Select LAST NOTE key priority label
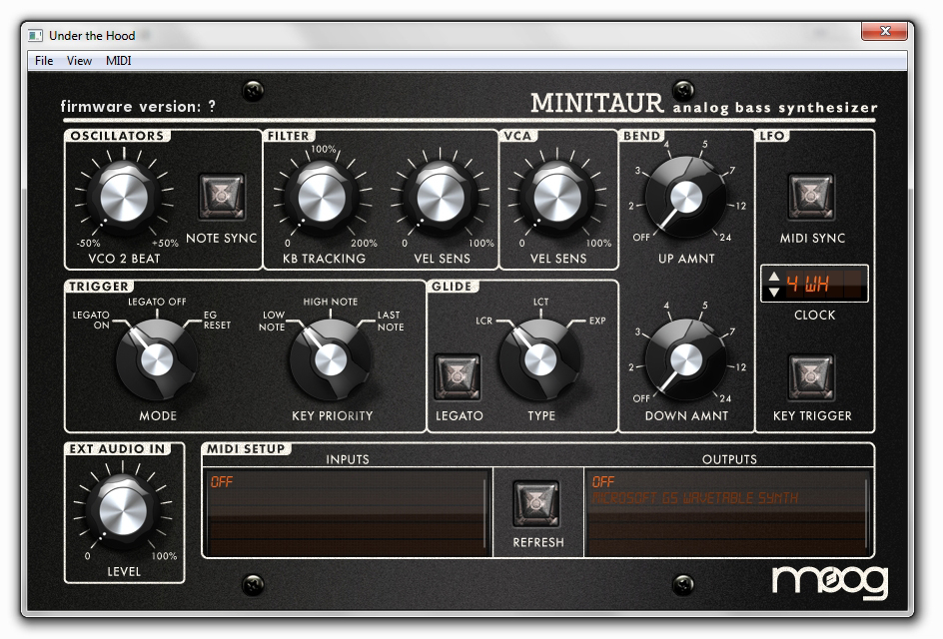943x639 pixels. [391, 321]
